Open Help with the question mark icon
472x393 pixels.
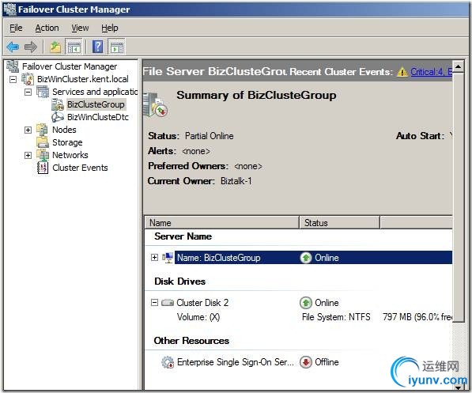97,47
